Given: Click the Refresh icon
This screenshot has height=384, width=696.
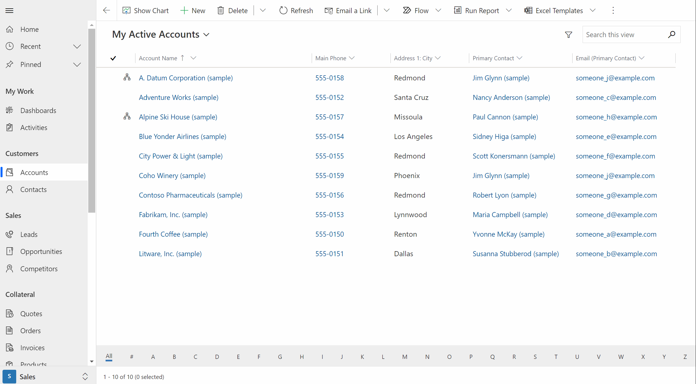Looking at the screenshot, I should click(x=283, y=10).
